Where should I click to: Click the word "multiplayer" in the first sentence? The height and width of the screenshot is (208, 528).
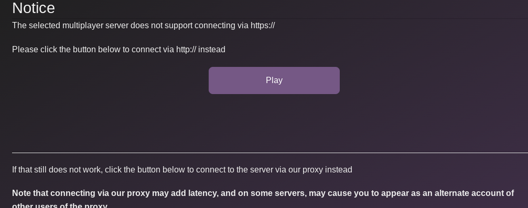[83, 25]
